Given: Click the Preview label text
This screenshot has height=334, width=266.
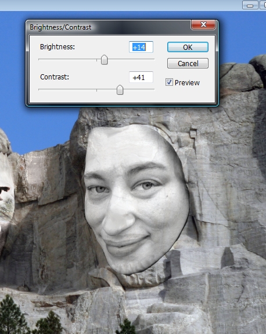Looking at the screenshot, I should pyautogui.click(x=187, y=83).
